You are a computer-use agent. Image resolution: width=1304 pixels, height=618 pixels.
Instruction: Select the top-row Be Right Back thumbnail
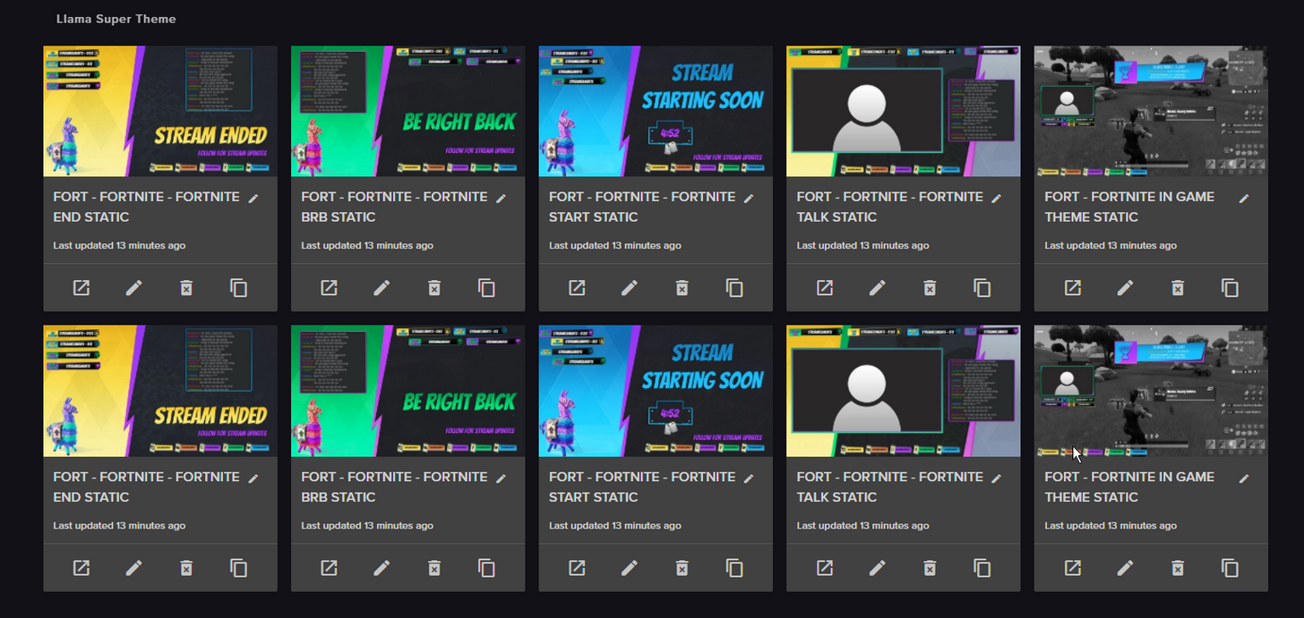407,111
